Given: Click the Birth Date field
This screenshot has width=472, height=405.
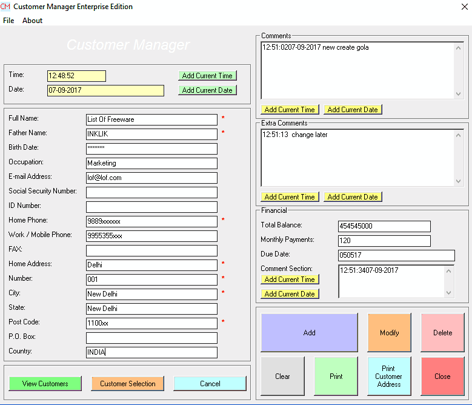Looking at the screenshot, I should [x=151, y=149].
